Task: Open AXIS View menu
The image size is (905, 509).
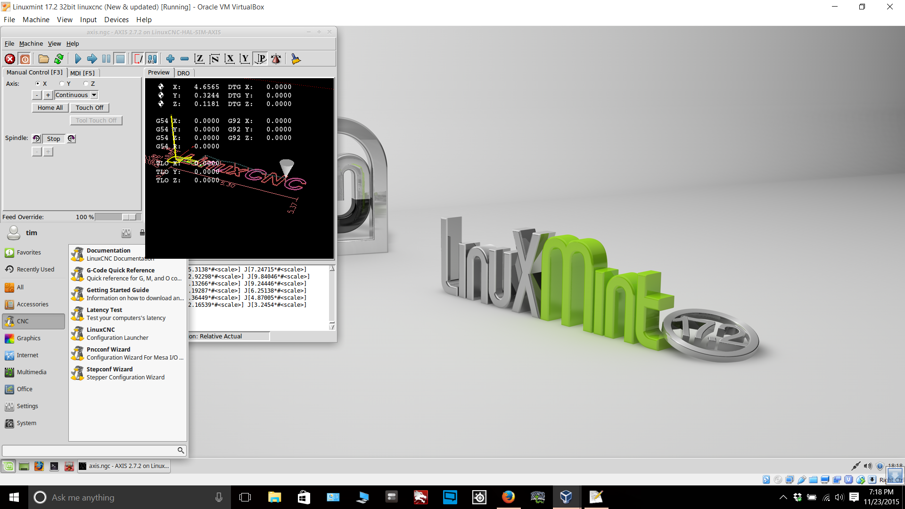Action: 55,44
